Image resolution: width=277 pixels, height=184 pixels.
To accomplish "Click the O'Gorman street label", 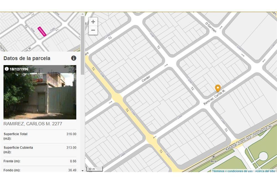I will pos(211,27).
